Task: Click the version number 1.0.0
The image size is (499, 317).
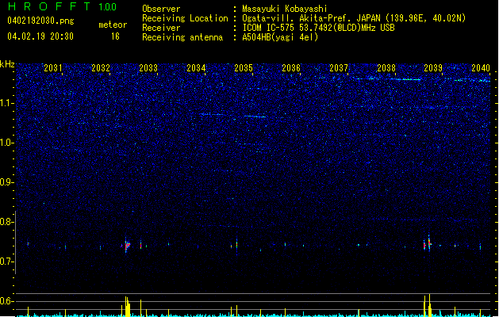Action: tap(108, 7)
